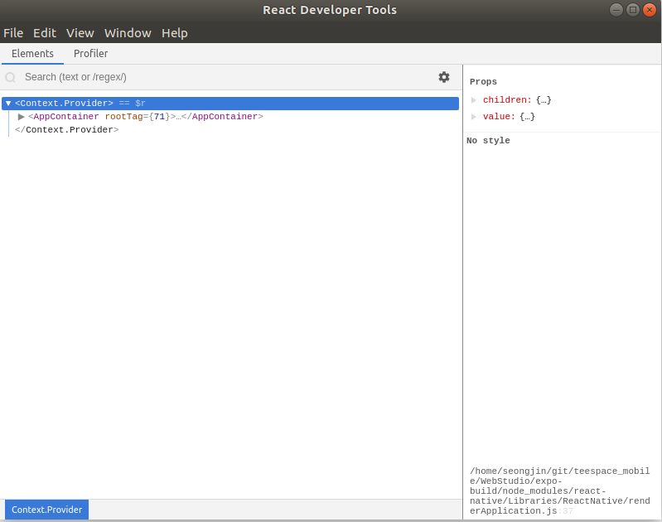Minimize the React Developer Tools window
662x522 pixels.
616,10
